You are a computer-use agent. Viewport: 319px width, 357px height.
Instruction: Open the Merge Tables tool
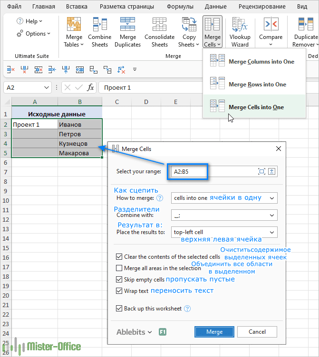[74, 32]
